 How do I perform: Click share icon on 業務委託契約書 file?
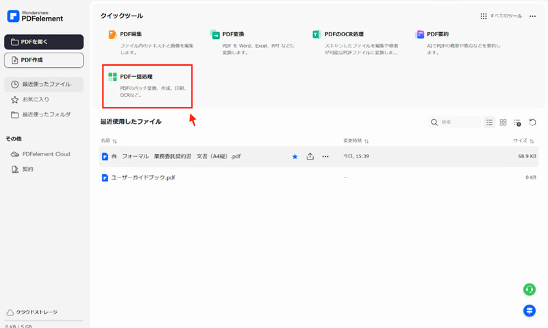[x=310, y=157]
